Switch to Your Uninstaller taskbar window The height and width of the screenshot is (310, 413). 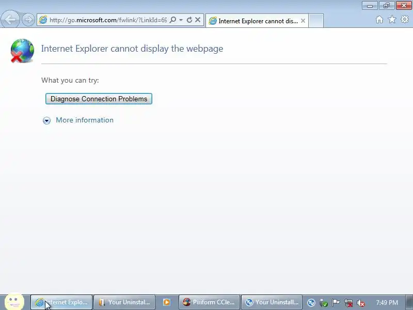pyautogui.click(x=272, y=302)
